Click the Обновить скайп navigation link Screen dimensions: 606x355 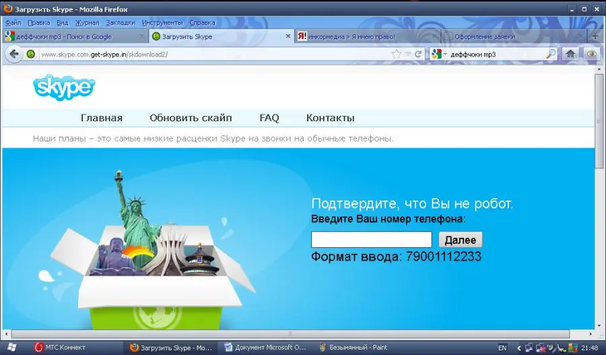click(191, 118)
